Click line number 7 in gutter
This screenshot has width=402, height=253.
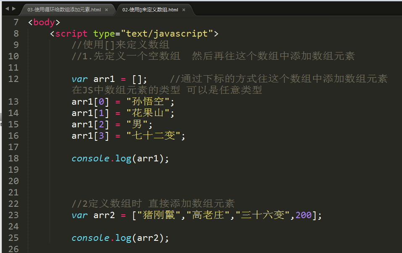point(16,22)
